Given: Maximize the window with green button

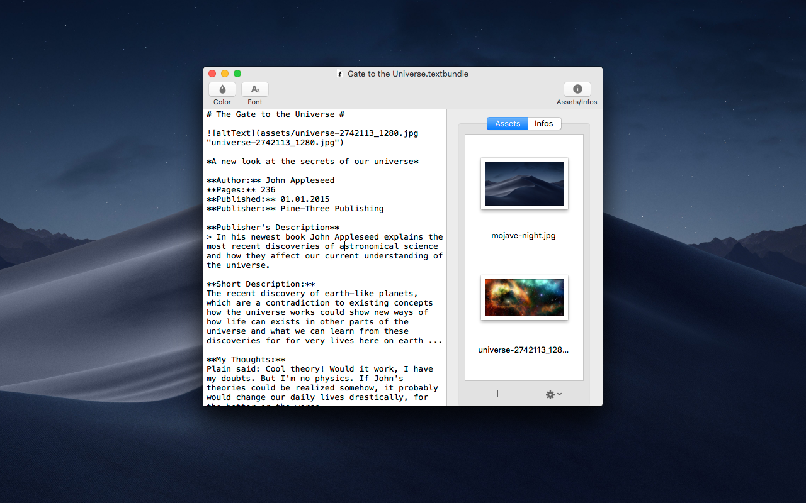Looking at the screenshot, I should pyautogui.click(x=237, y=74).
